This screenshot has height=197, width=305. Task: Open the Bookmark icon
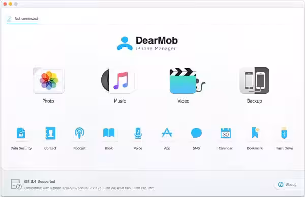[x=255, y=133]
